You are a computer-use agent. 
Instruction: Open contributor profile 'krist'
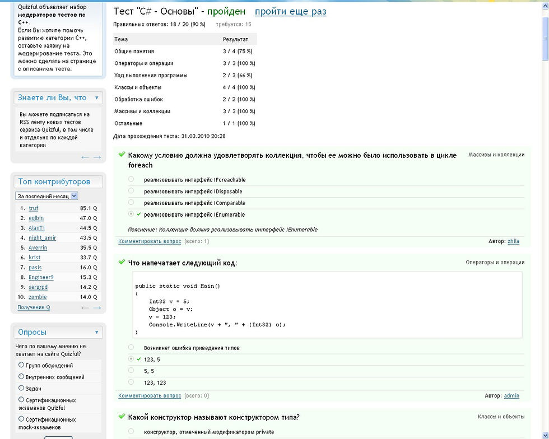pos(34,258)
